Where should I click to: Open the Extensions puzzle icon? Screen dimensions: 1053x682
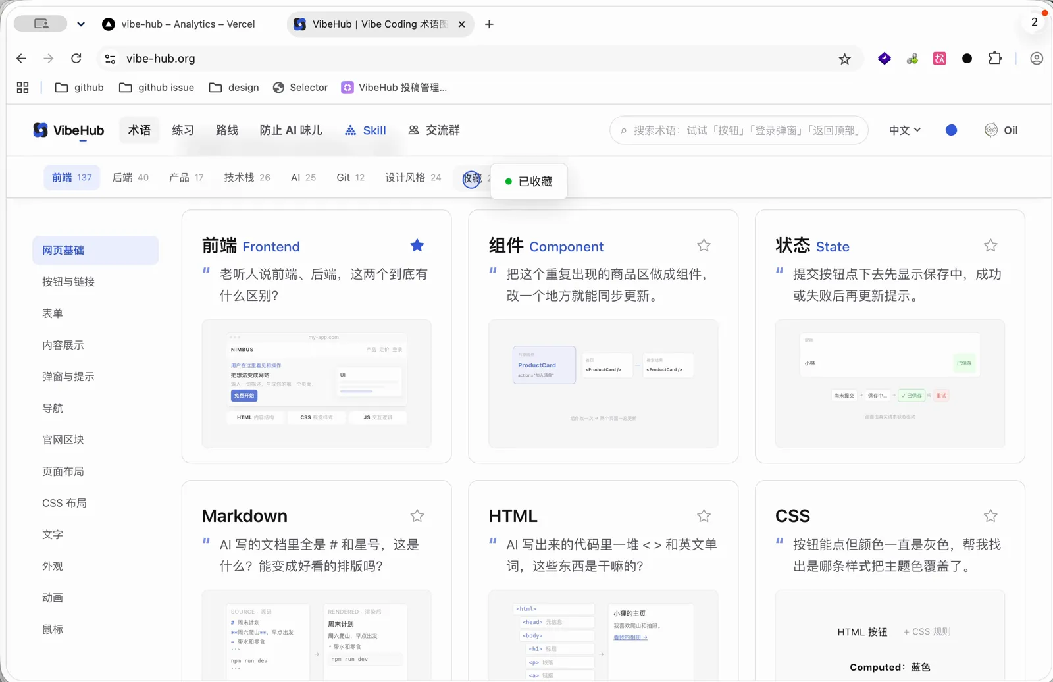[x=995, y=58]
